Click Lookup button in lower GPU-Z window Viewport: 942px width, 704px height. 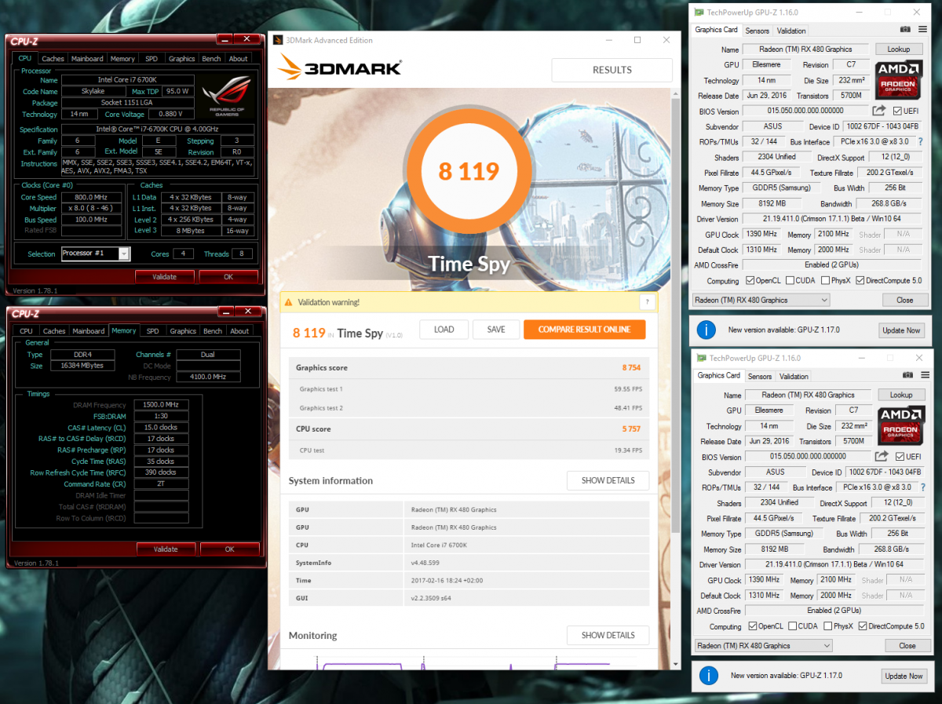(901, 395)
